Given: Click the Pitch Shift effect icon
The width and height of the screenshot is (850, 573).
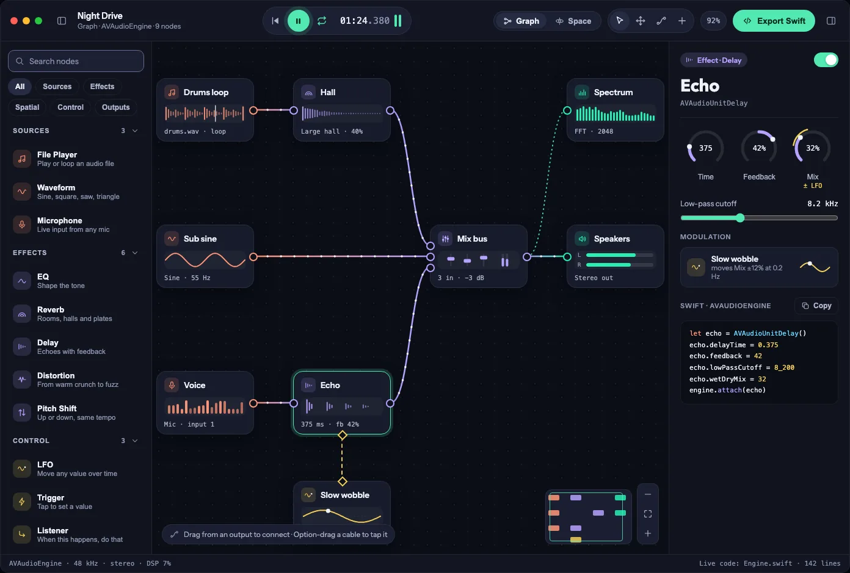Looking at the screenshot, I should click(x=22, y=413).
